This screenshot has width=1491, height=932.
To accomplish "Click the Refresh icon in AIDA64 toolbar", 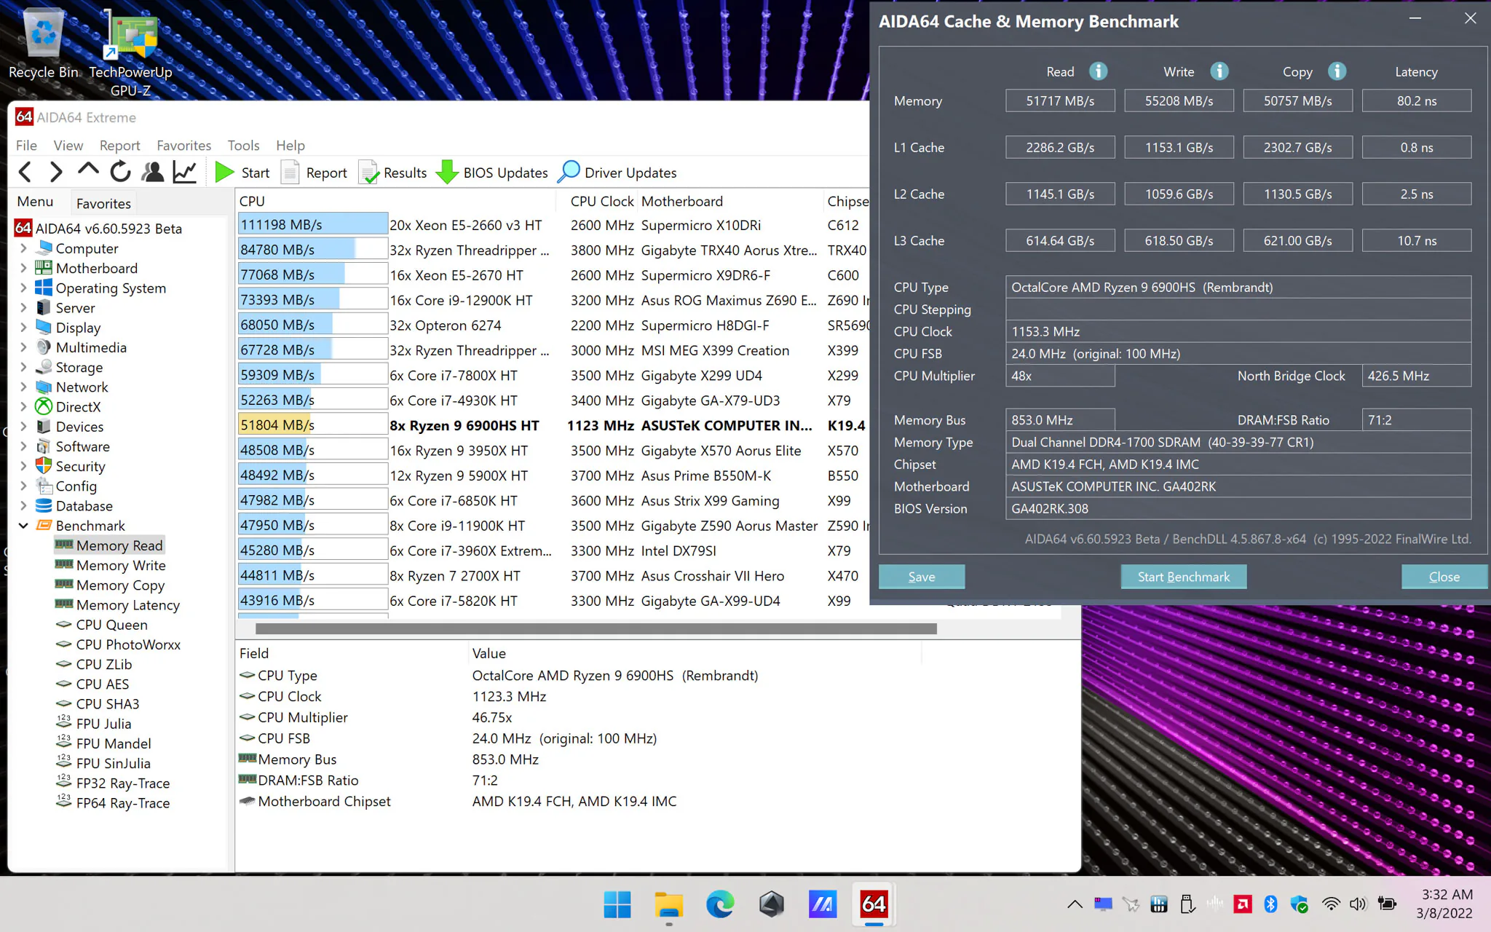I will (x=121, y=173).
